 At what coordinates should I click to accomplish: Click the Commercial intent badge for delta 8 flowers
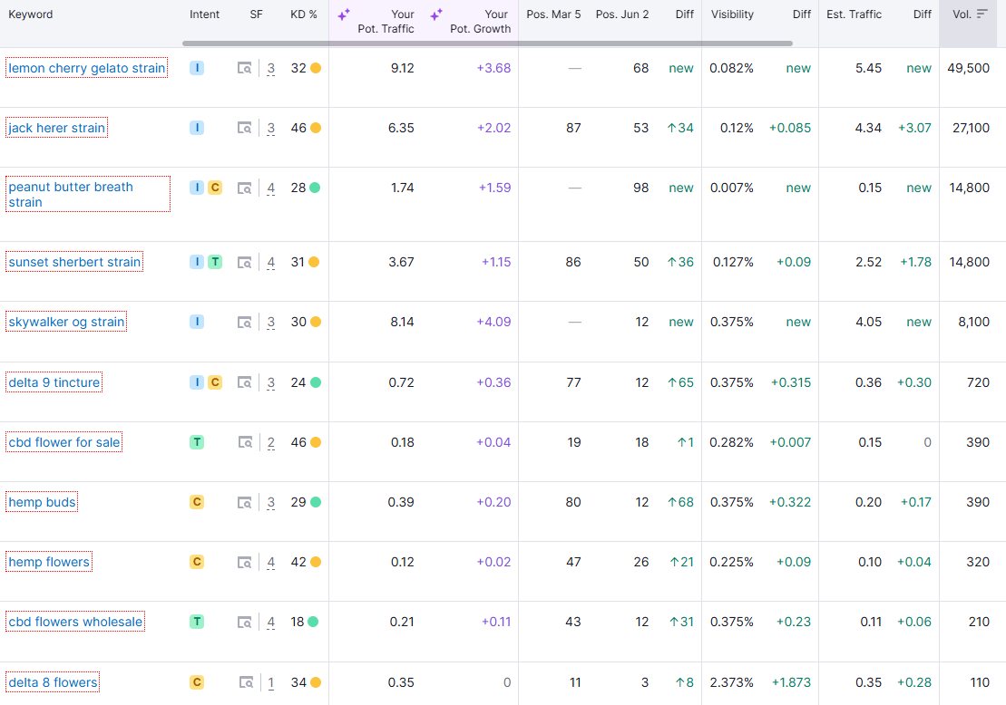[x=197, y=682]
